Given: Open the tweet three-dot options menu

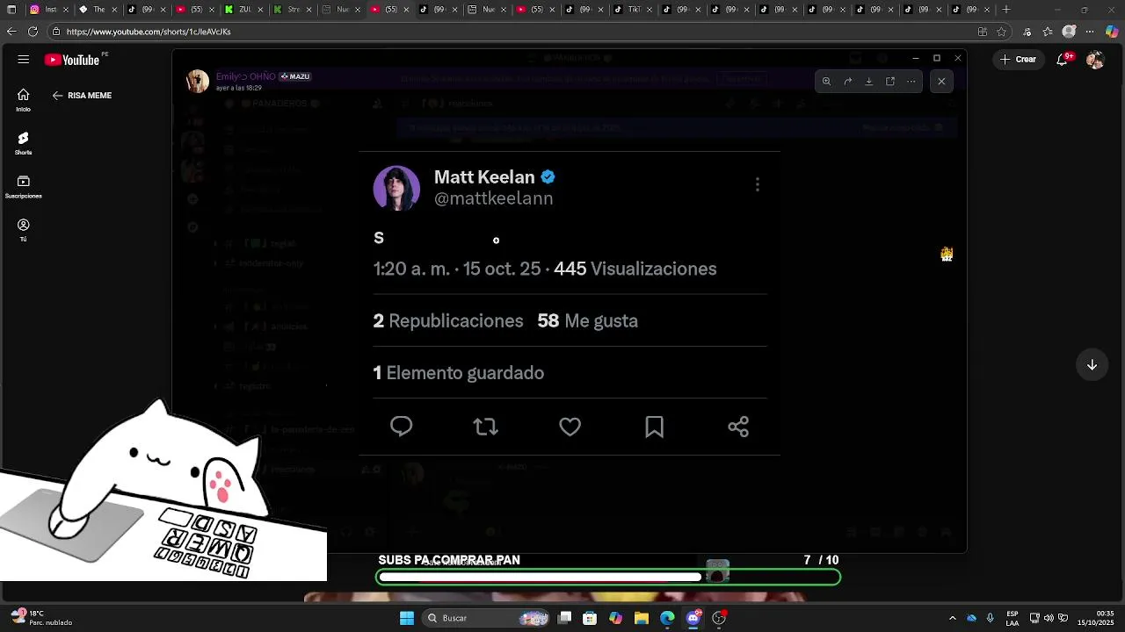Looking at the screenshot, I should click(757, 184).
